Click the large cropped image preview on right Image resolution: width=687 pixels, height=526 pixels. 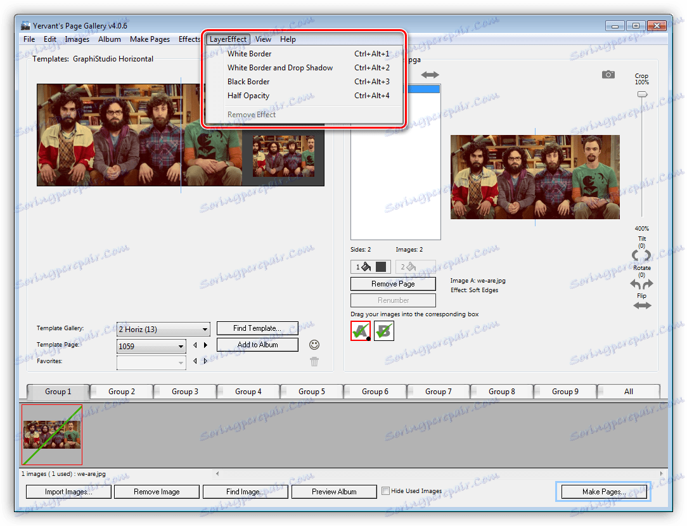tap(535, 177)
